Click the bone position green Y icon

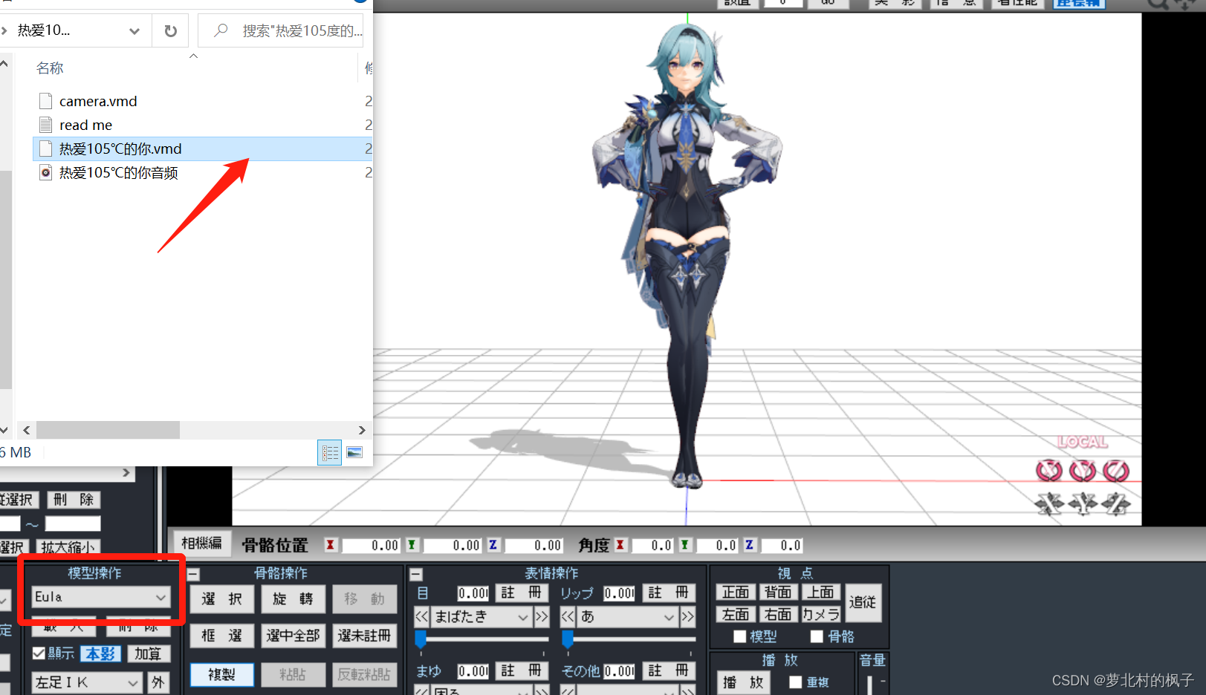click(x=412, y=545)
